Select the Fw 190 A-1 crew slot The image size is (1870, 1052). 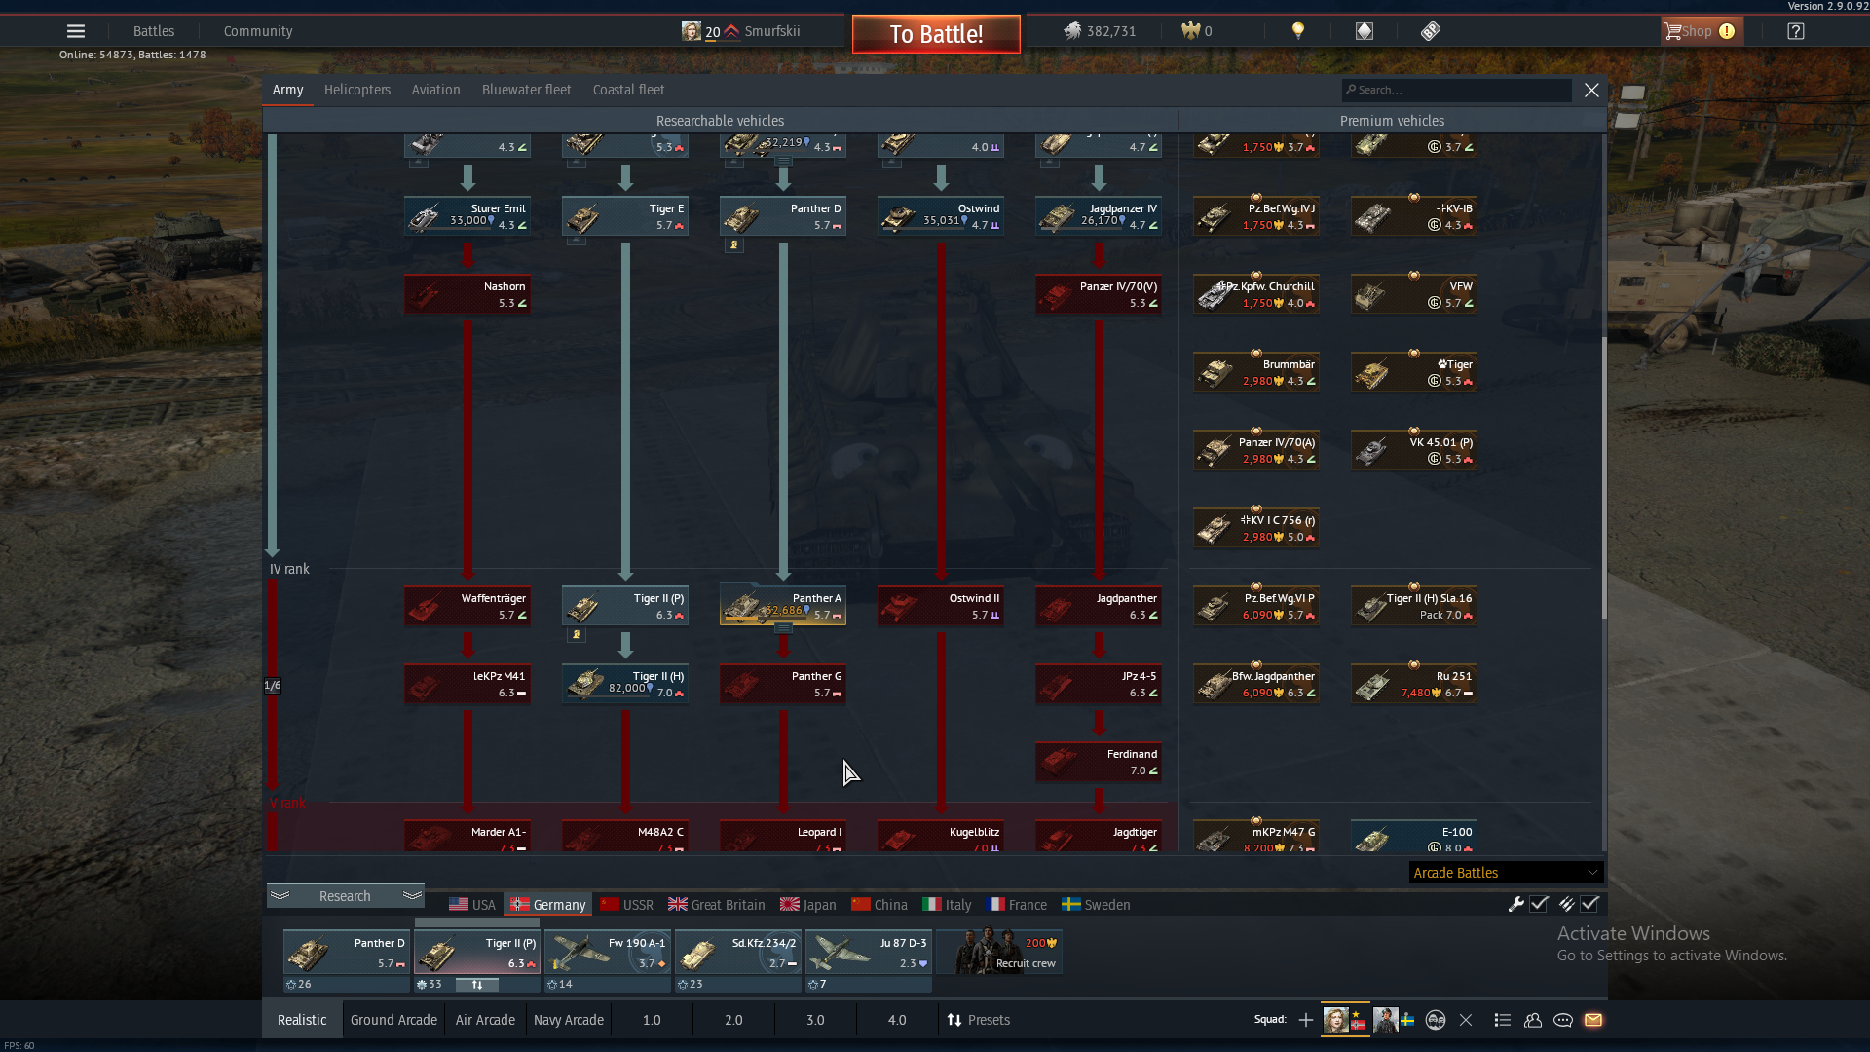pos(607,953)
